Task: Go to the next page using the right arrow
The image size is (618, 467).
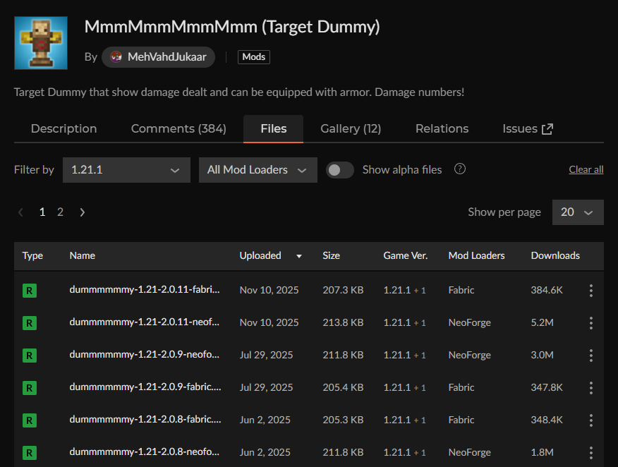Action: tap(83, 212)
